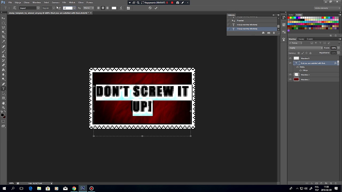
Task: Create new snapshot in History panel
Action: (269, 33)
